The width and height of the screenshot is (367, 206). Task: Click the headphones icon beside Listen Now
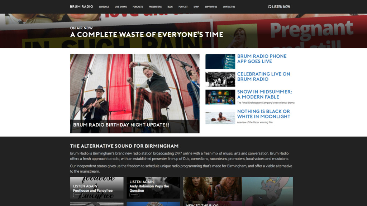[270, 7]
